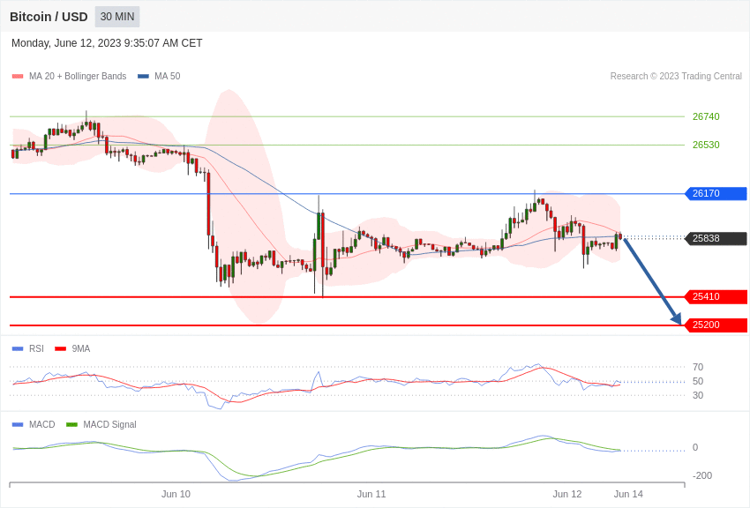
Task: Click the black 25838 current price tag
Action: 716,238
